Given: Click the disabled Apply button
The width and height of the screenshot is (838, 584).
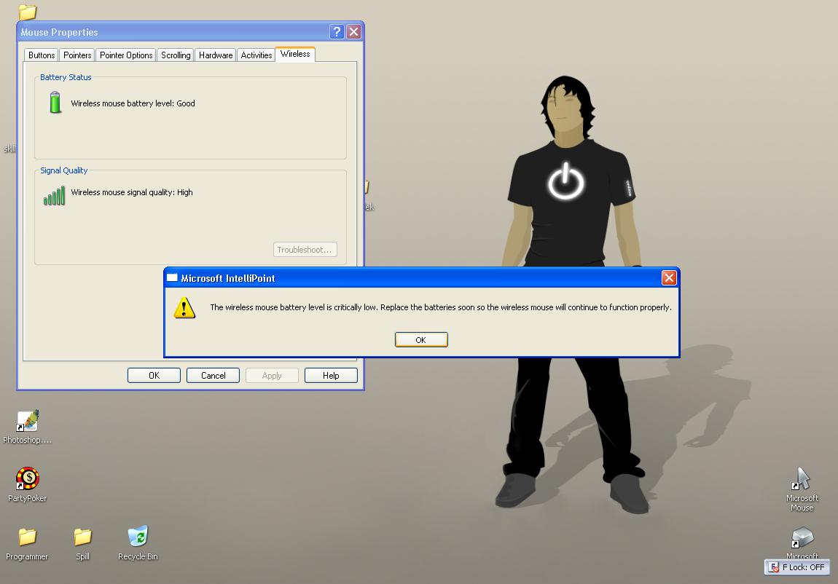Looking at the screenshot, I should [272, 375].
